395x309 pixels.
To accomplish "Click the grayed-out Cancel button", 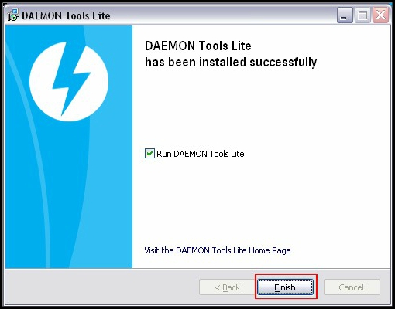I will point(352,287).
